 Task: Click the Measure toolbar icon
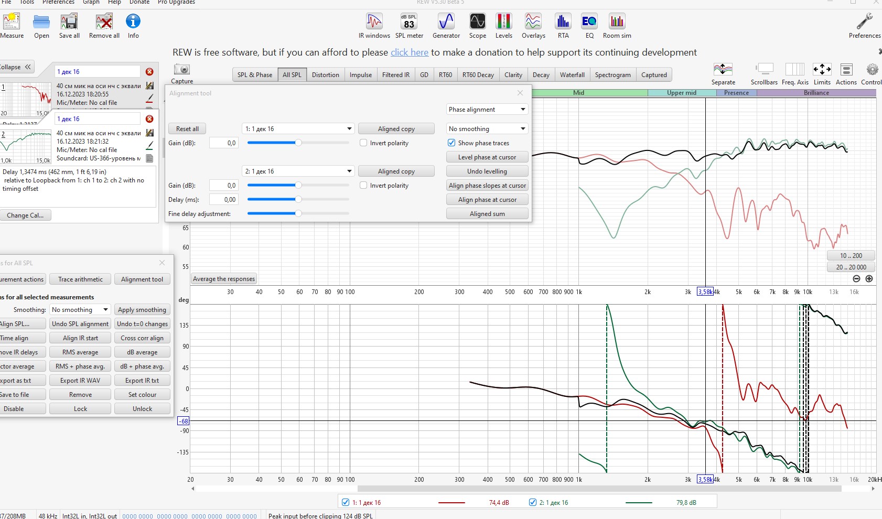tap(12, 22)
